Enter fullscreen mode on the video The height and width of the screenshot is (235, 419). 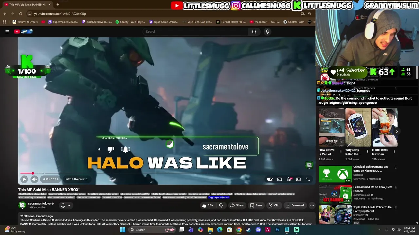308,179
